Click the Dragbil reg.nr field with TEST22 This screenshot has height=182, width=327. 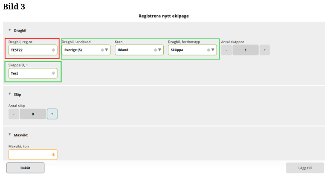(30, 50)
